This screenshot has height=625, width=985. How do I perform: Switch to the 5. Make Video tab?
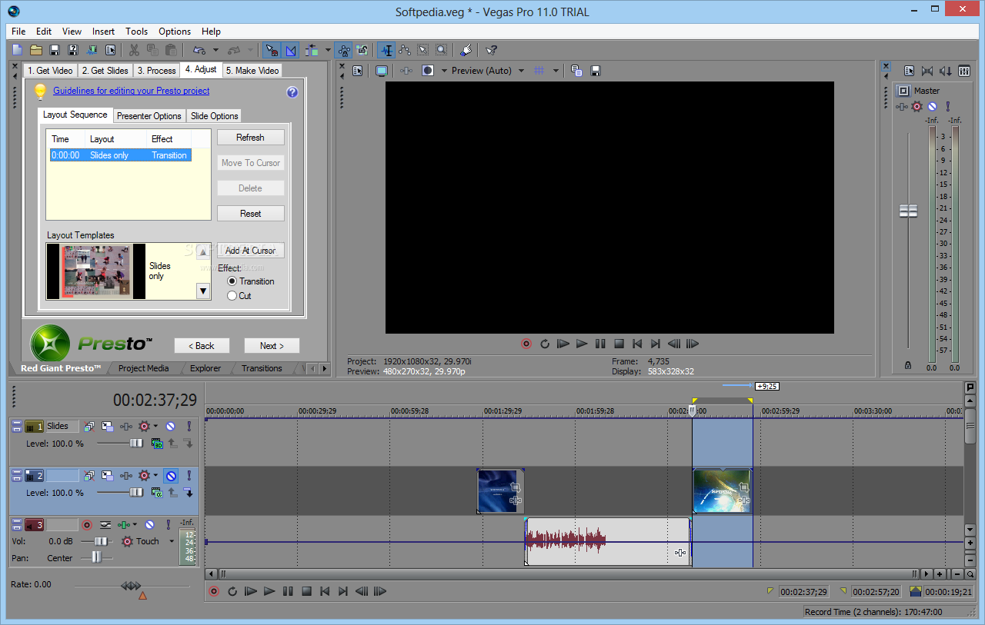[252, 70]
